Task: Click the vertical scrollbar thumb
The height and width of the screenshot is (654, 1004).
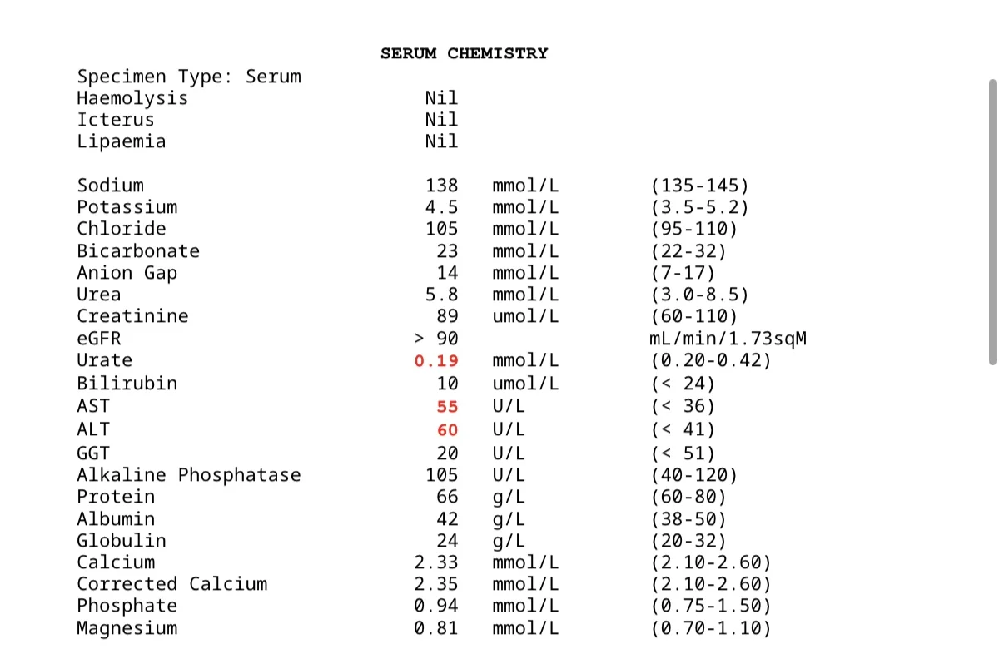Action: (992, 222)
